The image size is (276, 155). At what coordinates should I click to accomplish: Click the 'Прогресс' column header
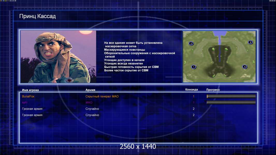[x=213, y=90]
